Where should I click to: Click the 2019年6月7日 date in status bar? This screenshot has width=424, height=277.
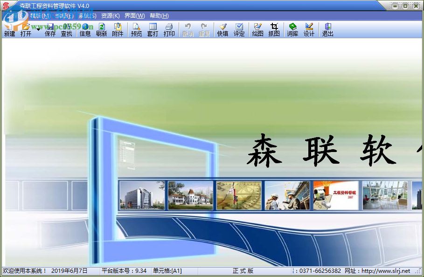[x=69, y=271]
